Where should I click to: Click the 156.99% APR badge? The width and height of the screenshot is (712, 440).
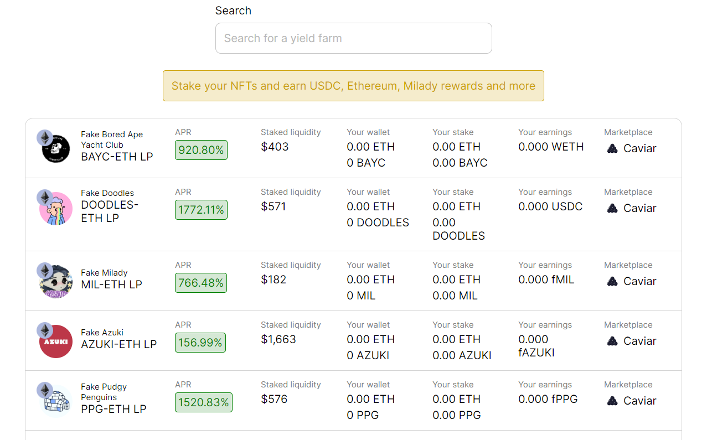(x=200, y=343)
